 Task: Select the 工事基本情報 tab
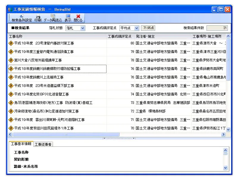coord(21,144)
